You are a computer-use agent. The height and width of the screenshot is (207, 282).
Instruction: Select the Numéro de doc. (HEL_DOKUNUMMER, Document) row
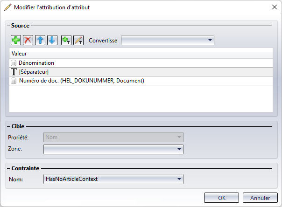coord(141,81)
